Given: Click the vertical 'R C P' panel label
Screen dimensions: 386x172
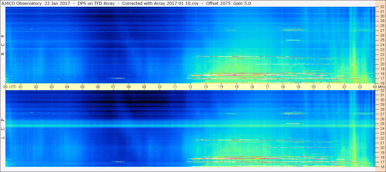Looking at the screenshot, I should 3,45.
